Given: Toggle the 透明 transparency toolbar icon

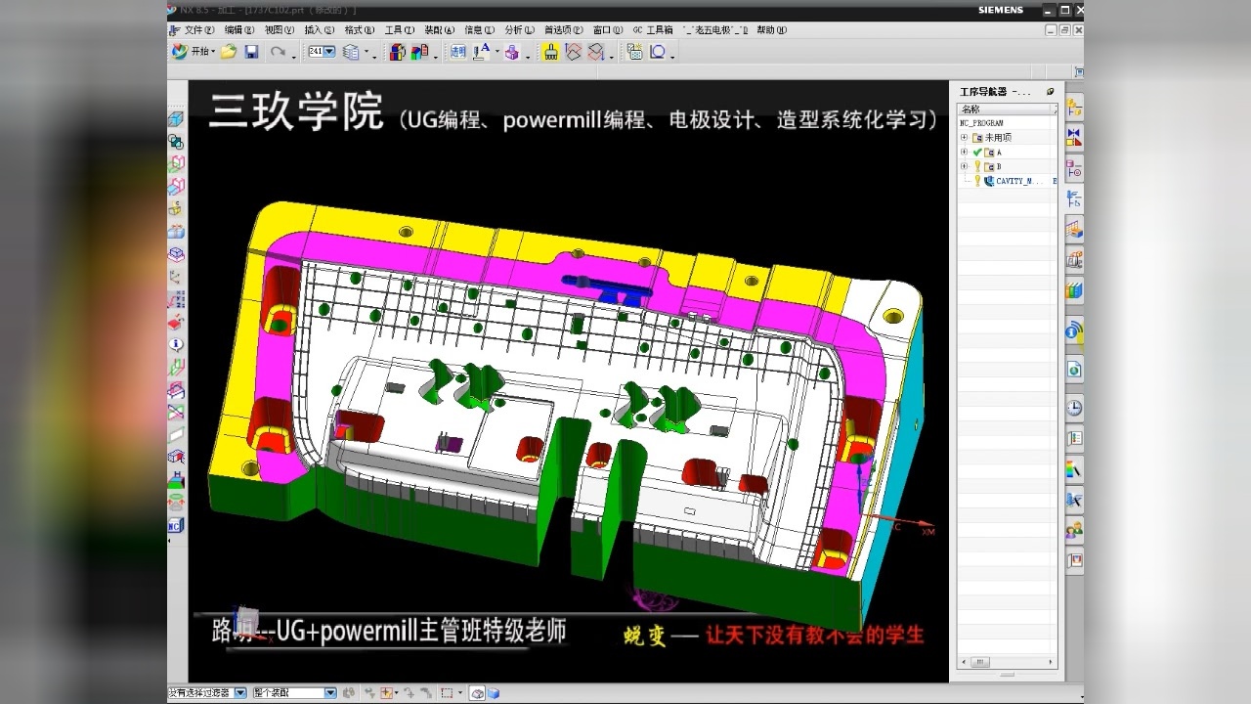Looking at the screenshot, I should 457,52.
